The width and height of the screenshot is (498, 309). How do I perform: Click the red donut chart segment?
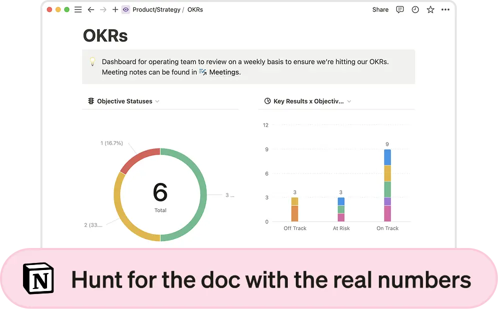point(139,158)
